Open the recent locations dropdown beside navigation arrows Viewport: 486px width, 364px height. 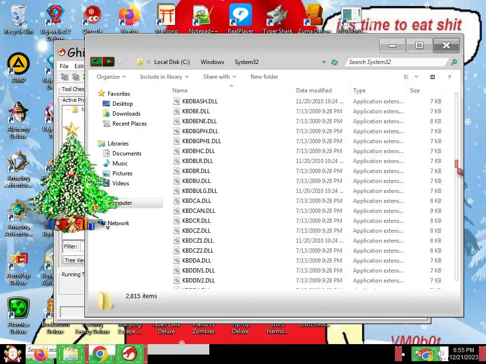[120, 62]
